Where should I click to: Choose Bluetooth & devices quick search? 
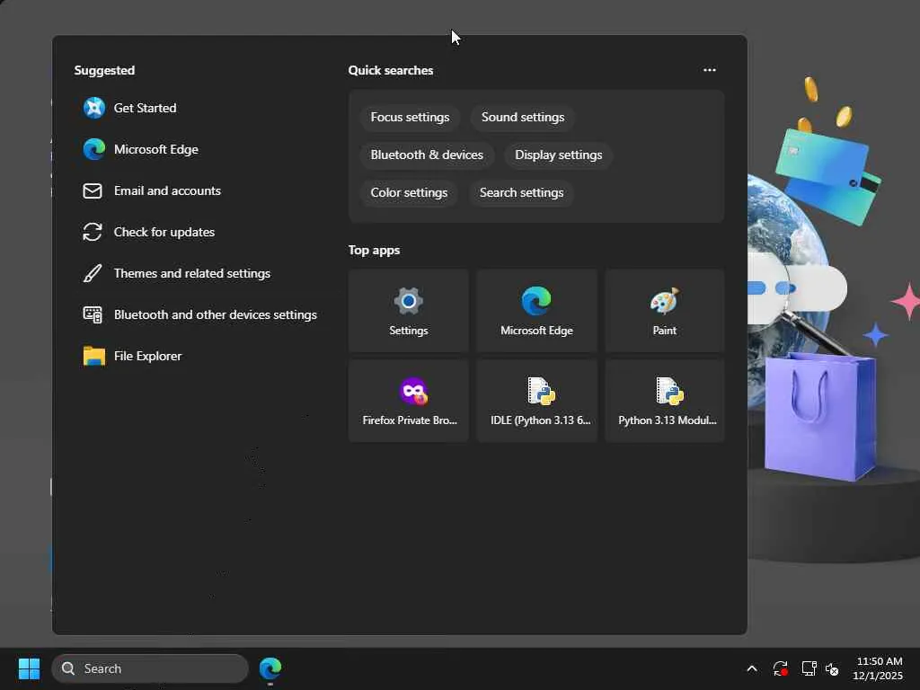[x=427, y=155]
